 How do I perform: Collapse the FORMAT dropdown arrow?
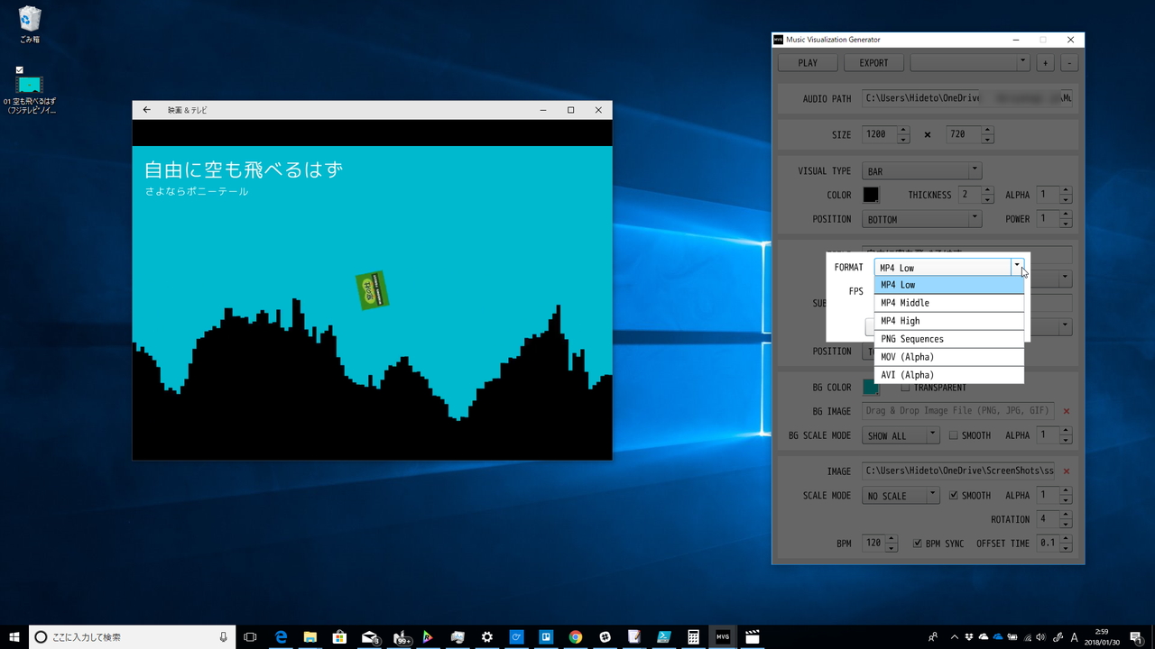(x=1017, y=267)
